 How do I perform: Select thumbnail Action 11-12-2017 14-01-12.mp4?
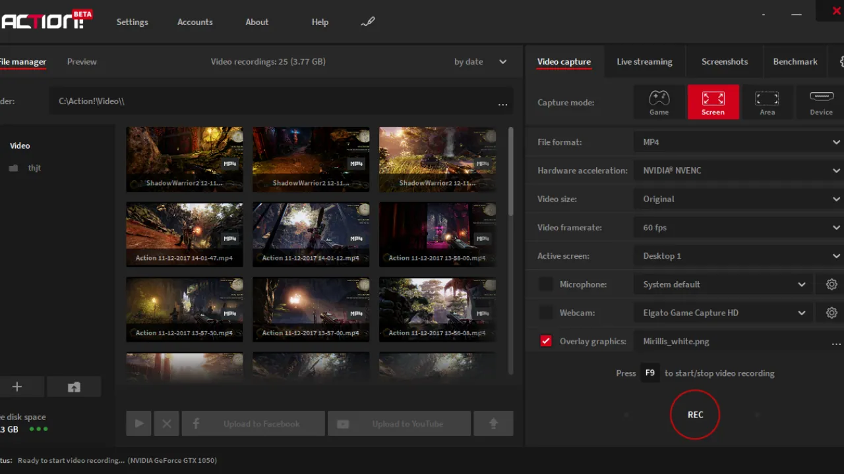[x=311, y=234]
